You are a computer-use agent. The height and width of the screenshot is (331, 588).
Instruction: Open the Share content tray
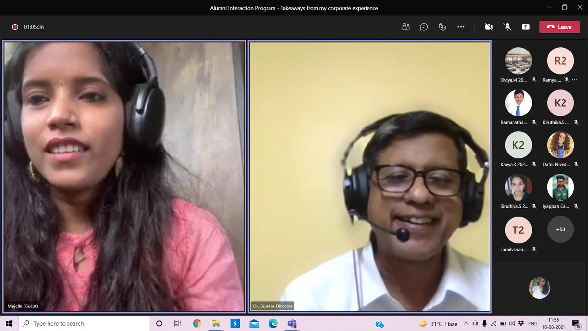[526, 27]
